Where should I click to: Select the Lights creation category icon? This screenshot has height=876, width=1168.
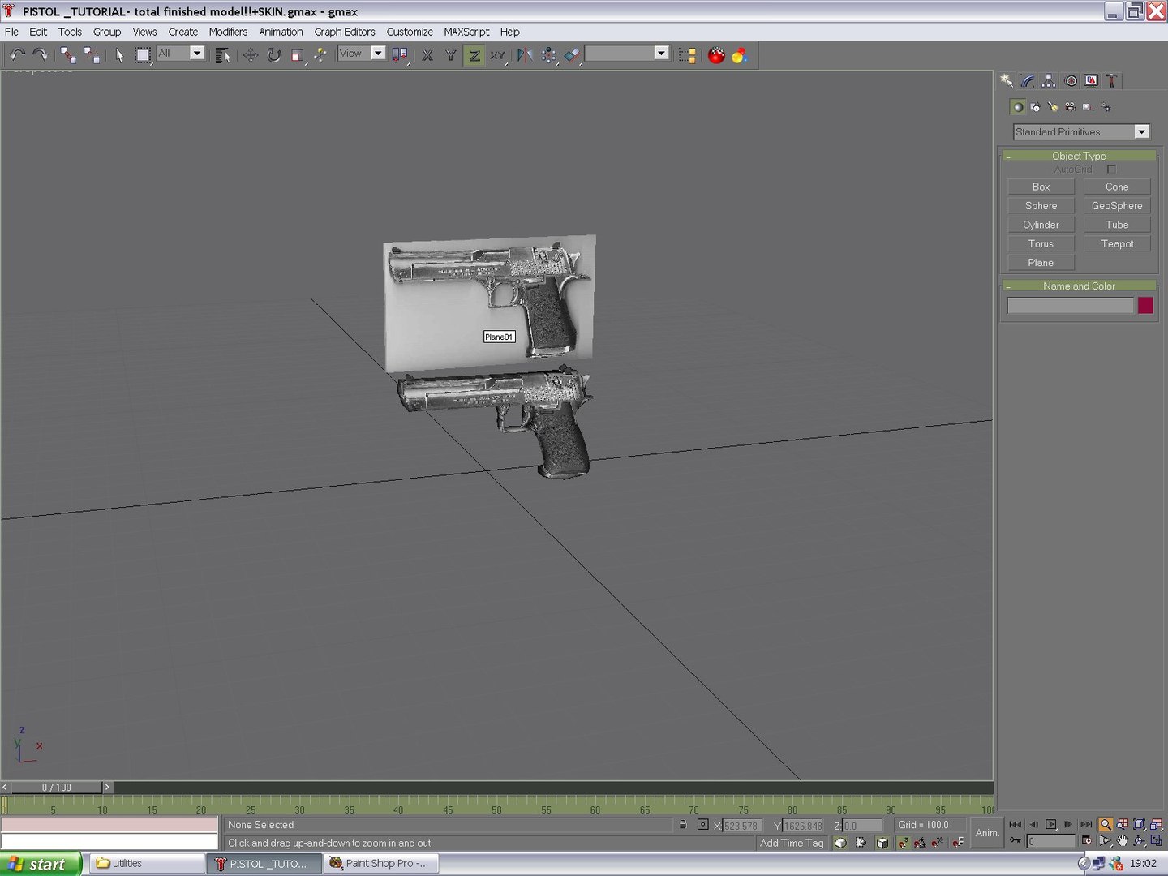pyautogui.click(x=1053, y=106)
